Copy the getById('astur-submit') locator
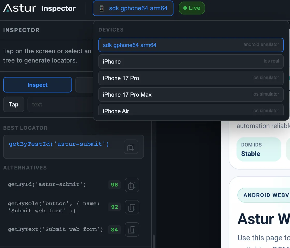Image resolution: width=290 pixels, height=248 pixels. [132, 185]
